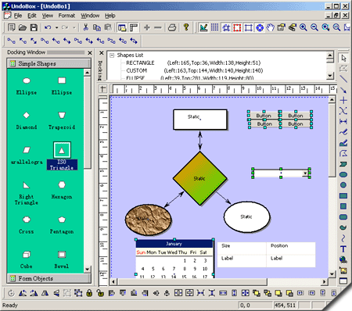Image resolution: width=352 pixels, height=311 pixels.
Task: Expand the Form Objects panel header
Action: [49, 278]
